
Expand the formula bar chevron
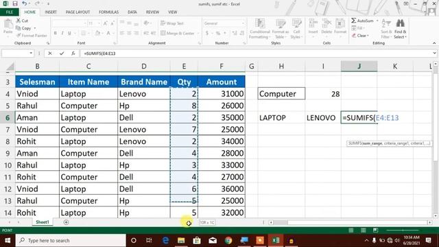pos(434,54)
